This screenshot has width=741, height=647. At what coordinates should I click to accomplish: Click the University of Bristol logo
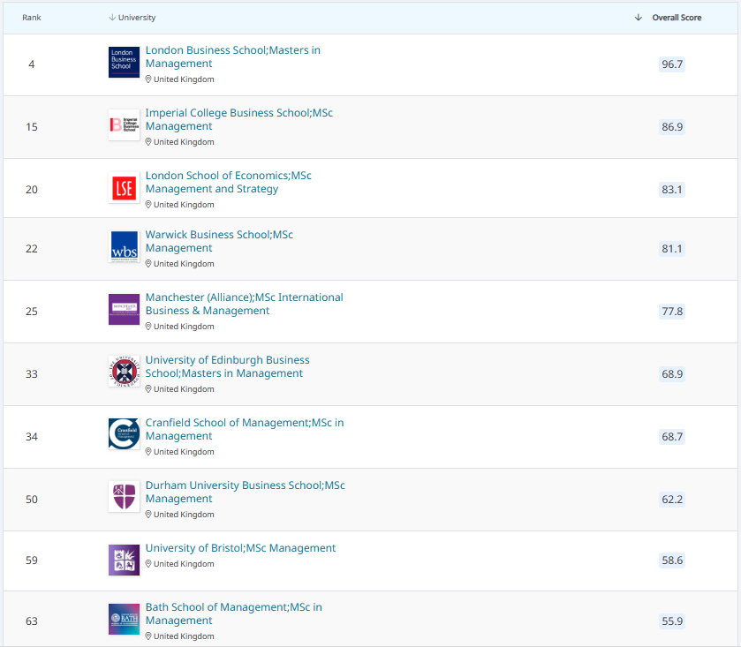124,560
